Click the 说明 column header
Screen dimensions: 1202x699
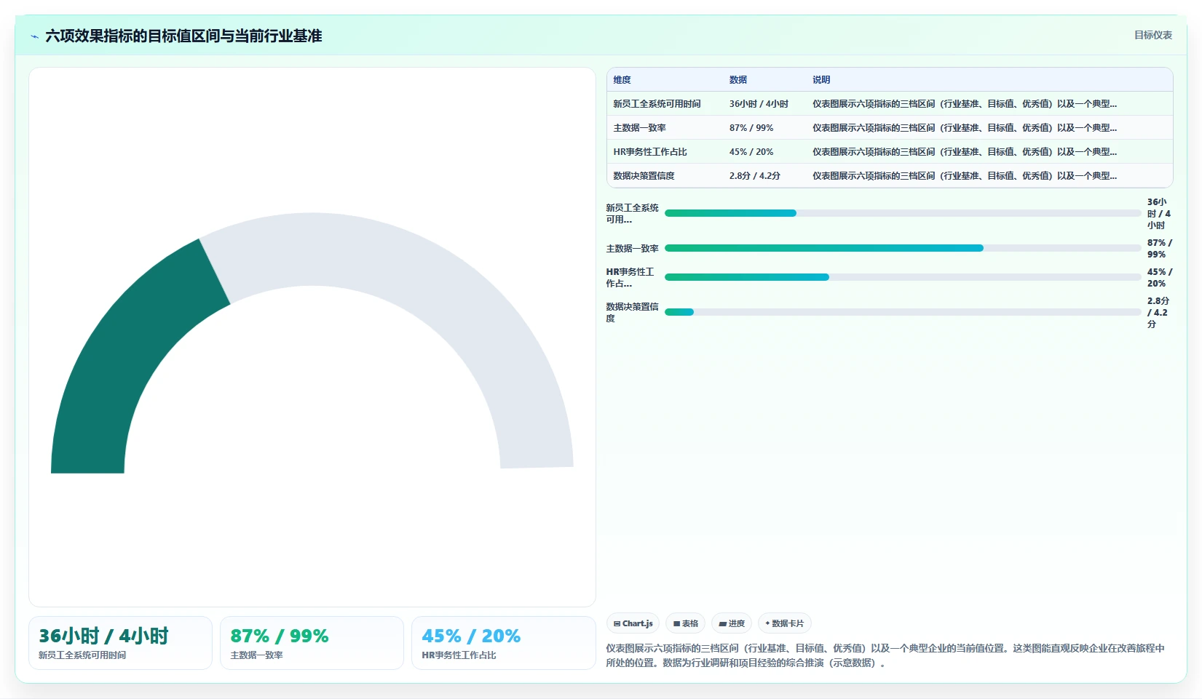pyautogui.click(x=821, y=80)
